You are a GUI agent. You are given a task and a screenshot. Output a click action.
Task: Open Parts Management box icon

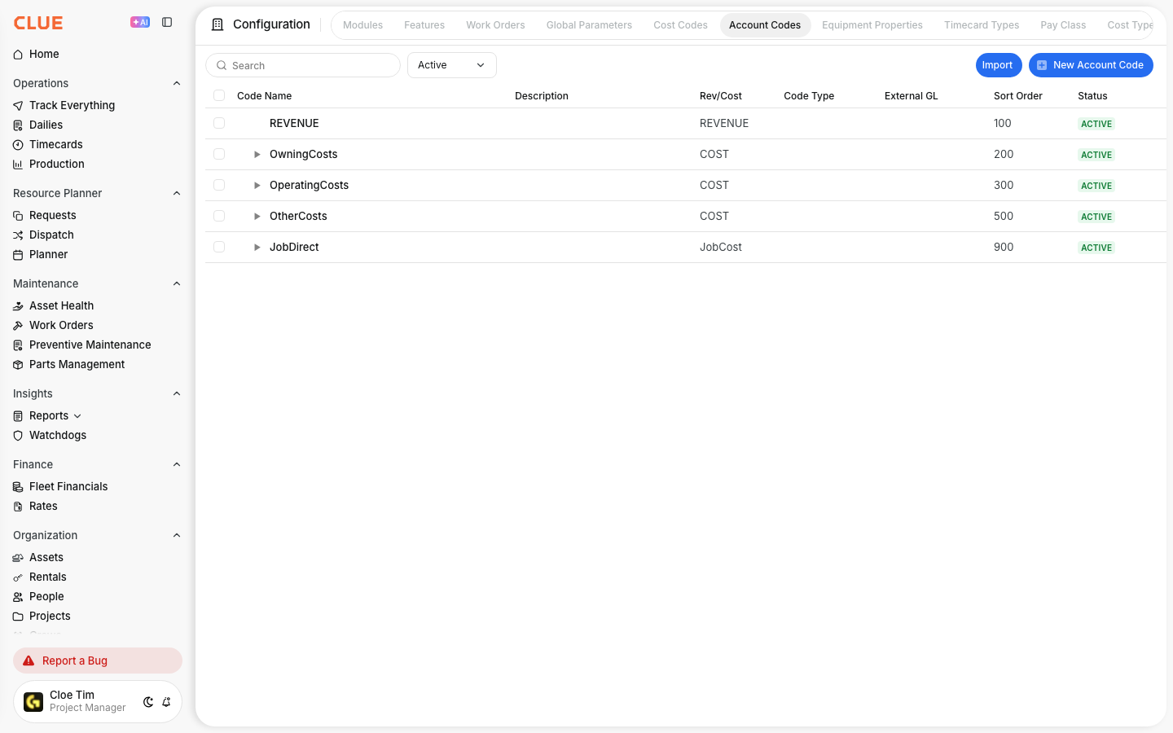tap(18, 365)
